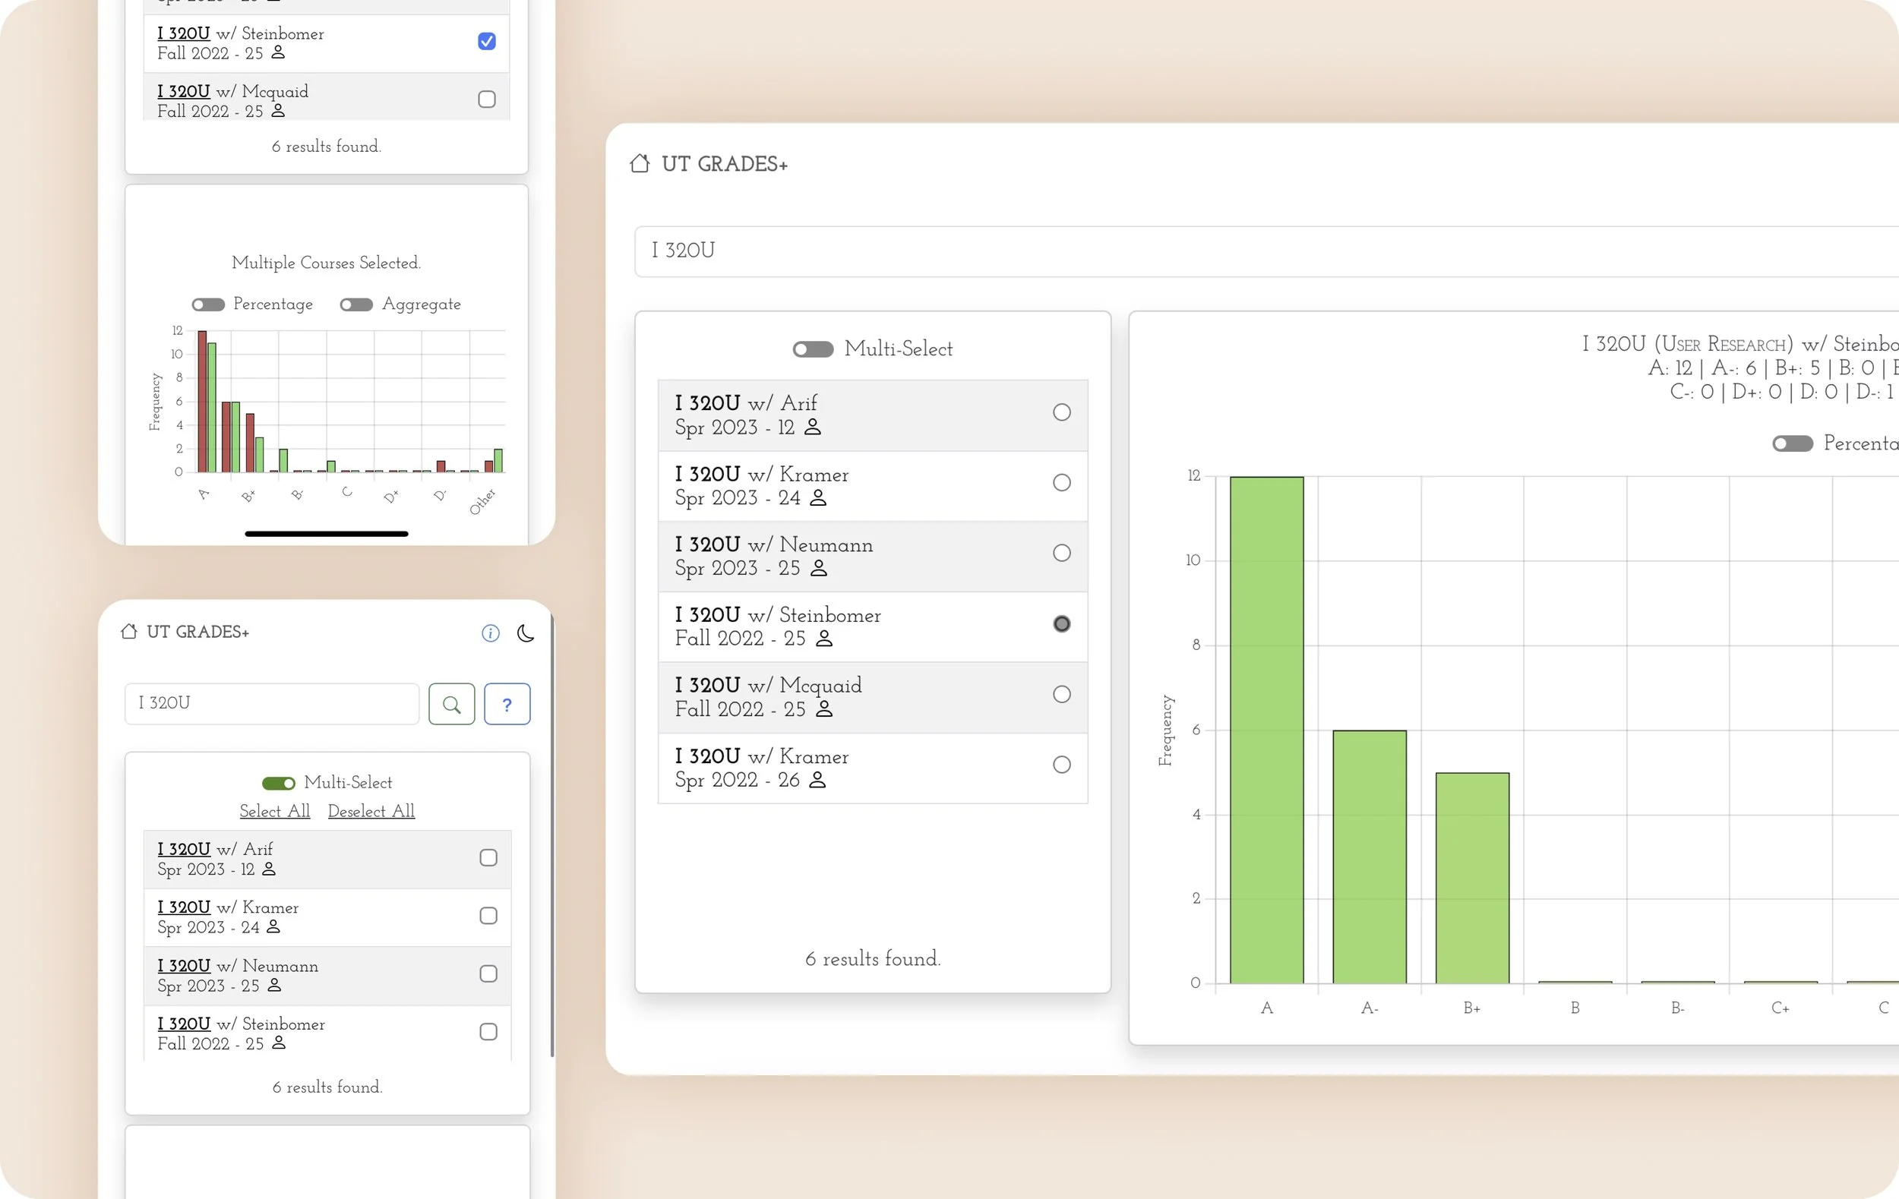Enable Multi-Select toggle in desktop panel
The width and height of the screenshot is (1899, 1199).
tap(813, 349)
